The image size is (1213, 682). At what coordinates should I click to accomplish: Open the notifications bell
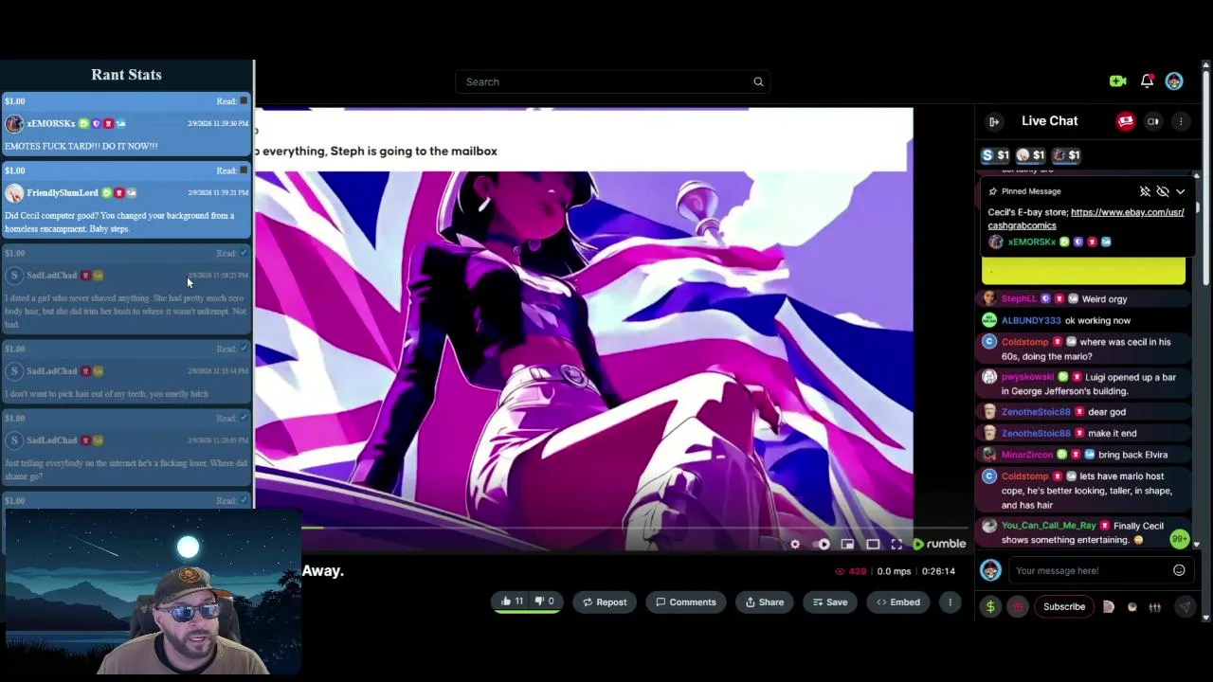[x=1147, y=81]
